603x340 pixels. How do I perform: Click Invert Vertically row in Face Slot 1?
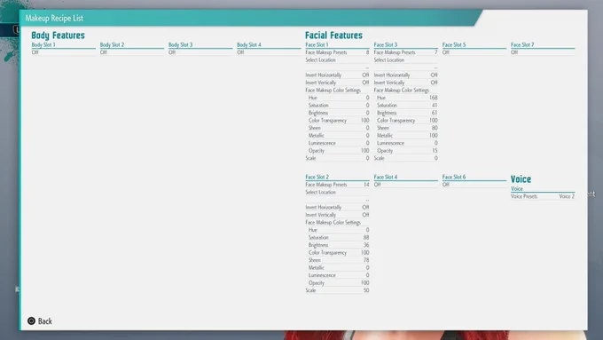pyautogui.click(x=337, y=83)
